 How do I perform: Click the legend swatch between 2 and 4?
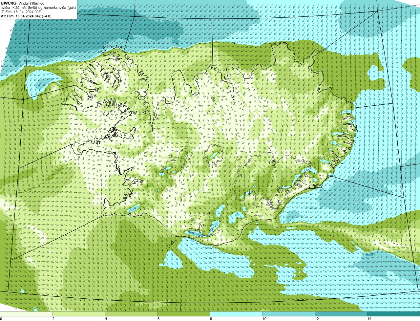coord(79,314)
